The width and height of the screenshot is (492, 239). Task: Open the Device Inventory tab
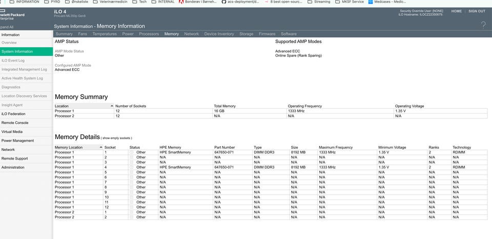tap(219, 34)
